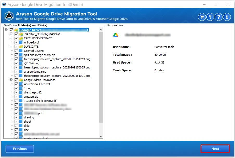Select TICKET delhi to siwan.pdf item
235x158 pixels.
tap(40, 101)
